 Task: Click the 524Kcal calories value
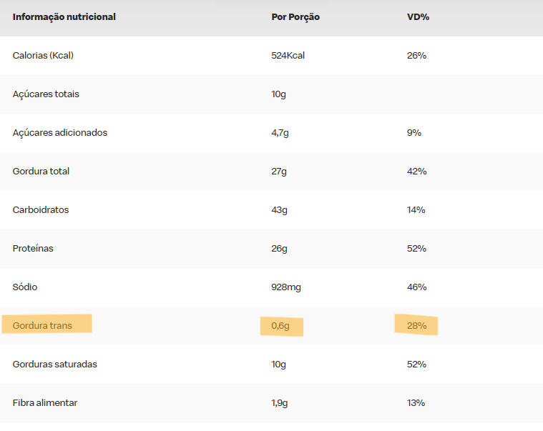288,56
